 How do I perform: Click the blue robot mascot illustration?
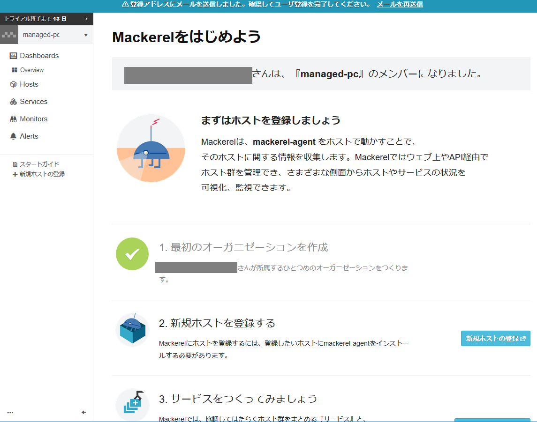(151, 148)
